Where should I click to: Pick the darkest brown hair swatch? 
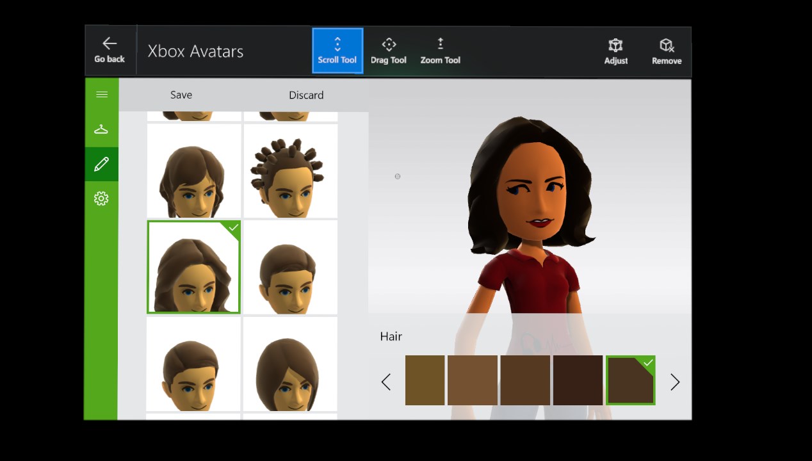(578, 380)
